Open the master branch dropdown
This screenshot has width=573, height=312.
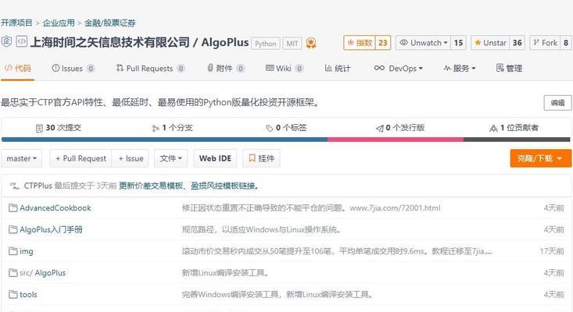coord(22,158)
